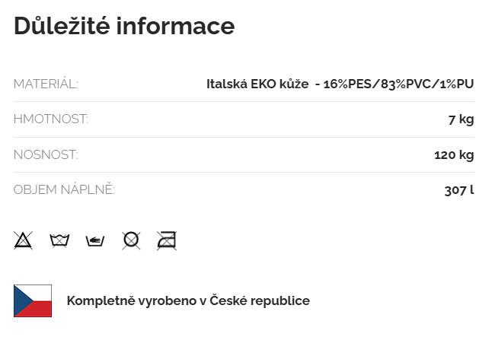Click the 120 kg load capacity value

coord(454,155)
